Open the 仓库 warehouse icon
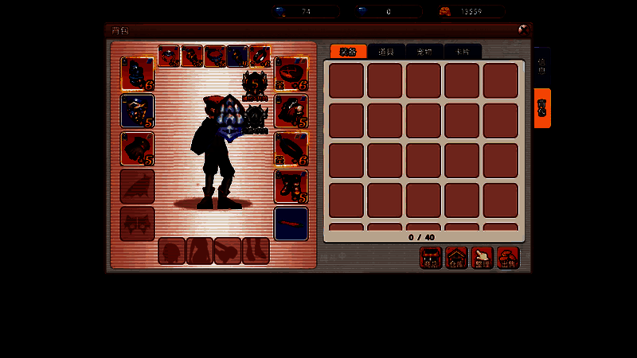 coord(456,258)
